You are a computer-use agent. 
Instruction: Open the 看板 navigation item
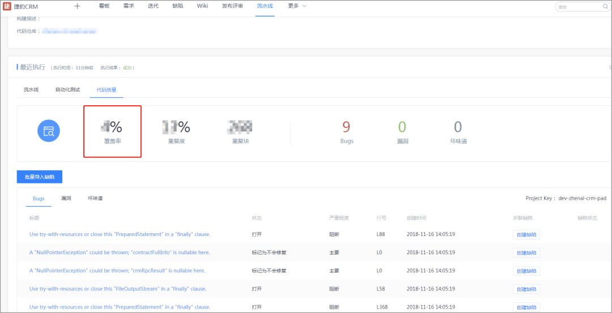tap(104, 6)
